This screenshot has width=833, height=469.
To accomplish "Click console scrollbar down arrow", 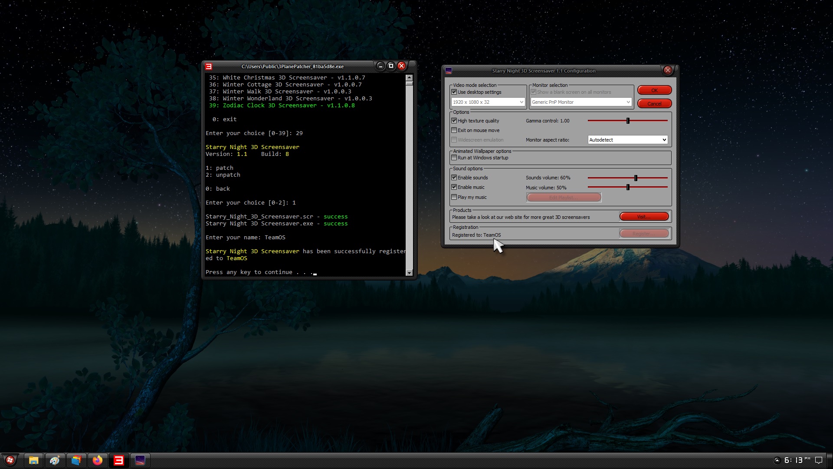I will [x=409, y=272].
